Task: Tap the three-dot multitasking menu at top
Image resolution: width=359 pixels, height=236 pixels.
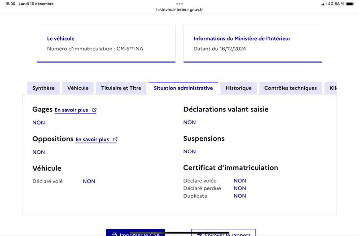Action: 179,4
